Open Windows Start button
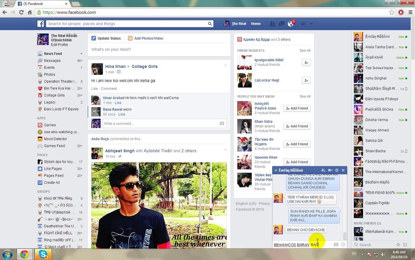Screen dimensions: 415x260 pyautogui.click(x=7, y=255)
